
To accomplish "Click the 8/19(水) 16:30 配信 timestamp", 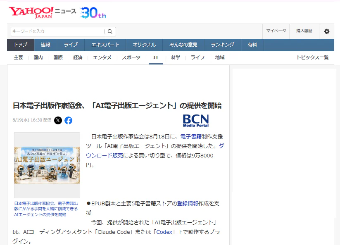I will coord(32,120).
